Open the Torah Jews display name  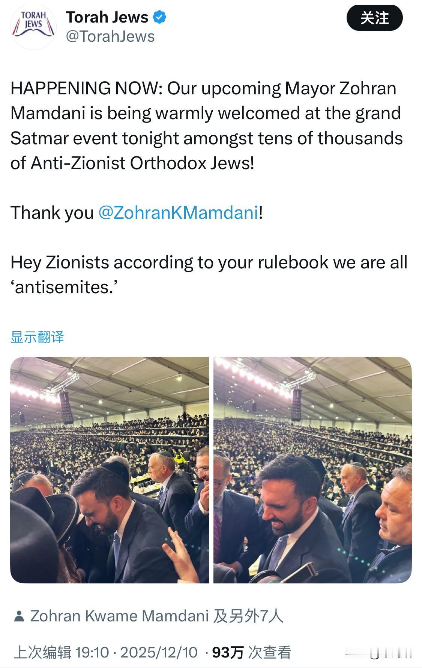[x=107, y=17]
